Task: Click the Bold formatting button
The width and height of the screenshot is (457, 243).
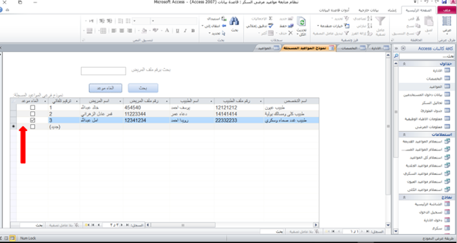Action: click(x=193, y=30)
